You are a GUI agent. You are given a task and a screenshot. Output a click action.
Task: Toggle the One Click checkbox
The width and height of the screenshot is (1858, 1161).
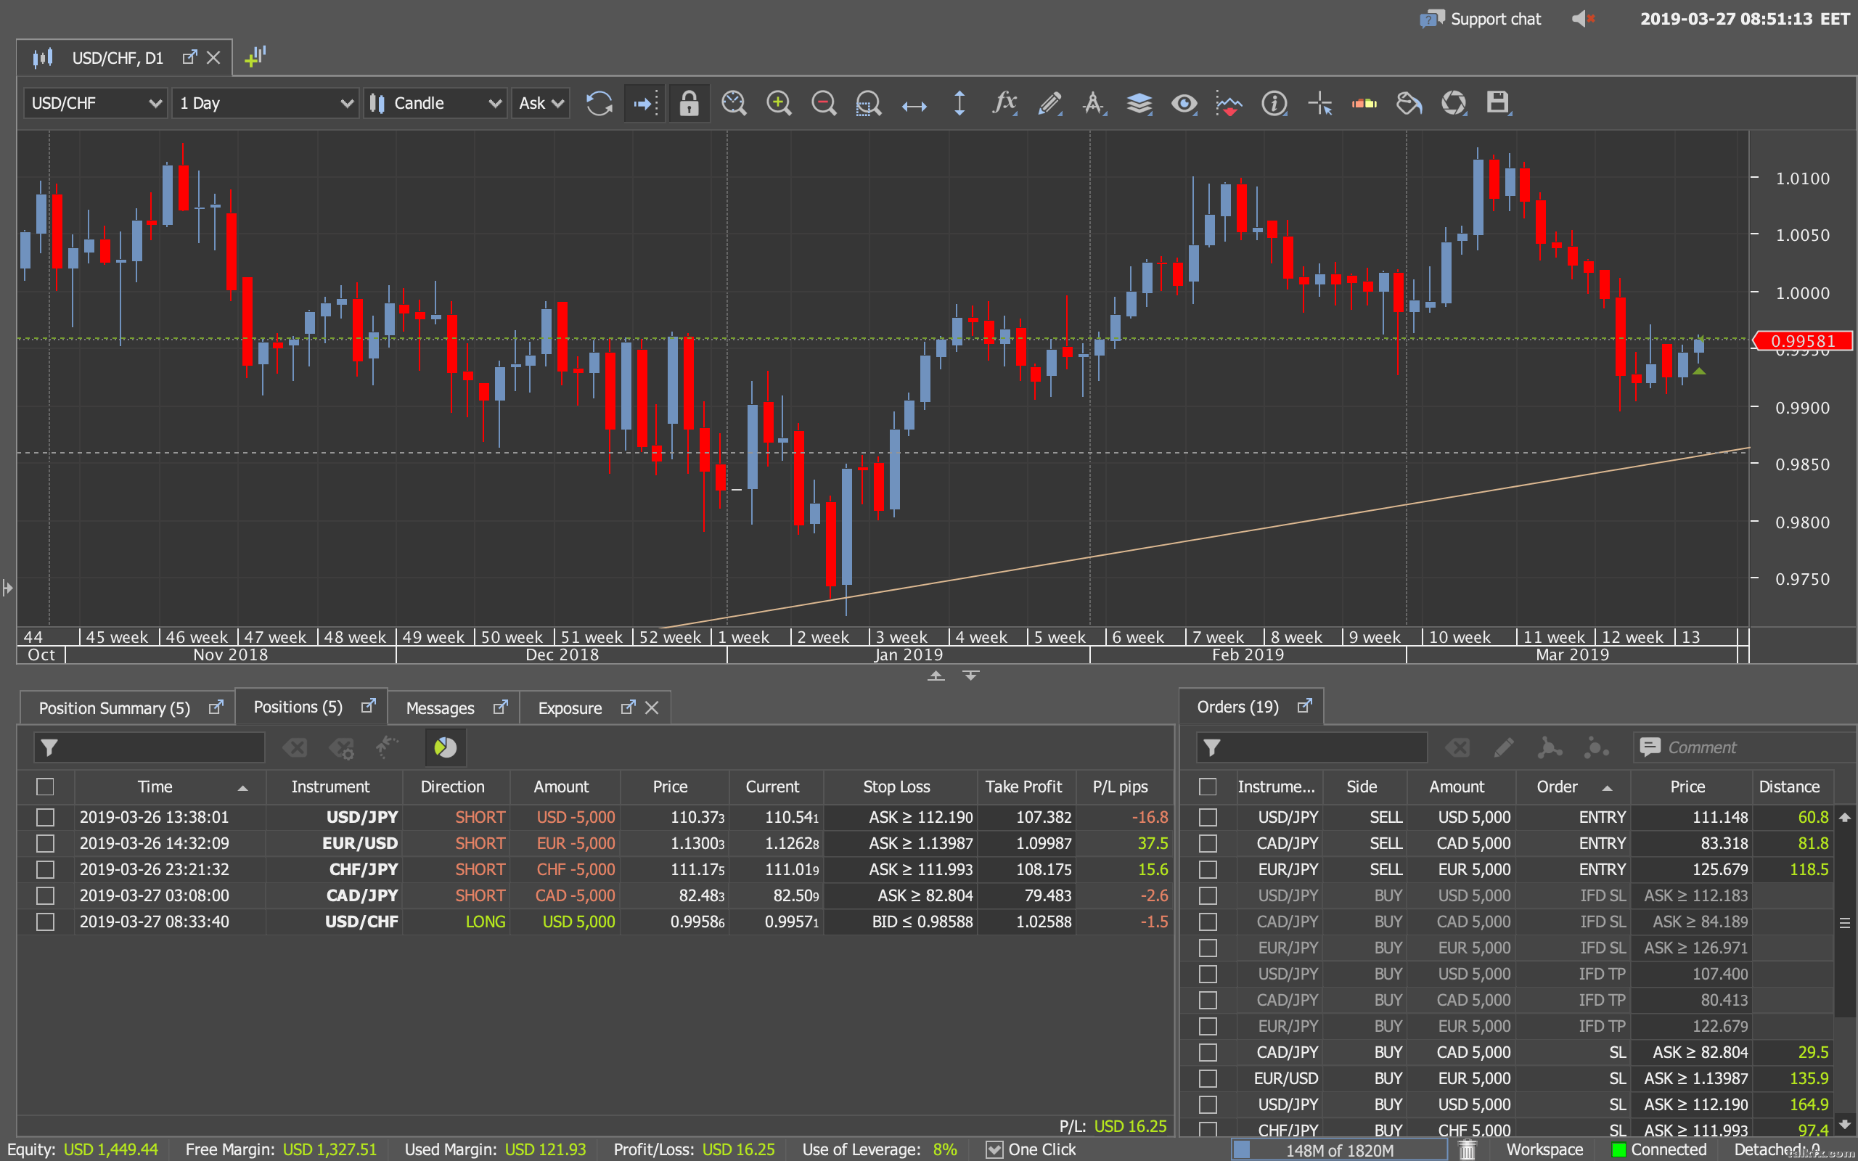tap(994, 1149)
